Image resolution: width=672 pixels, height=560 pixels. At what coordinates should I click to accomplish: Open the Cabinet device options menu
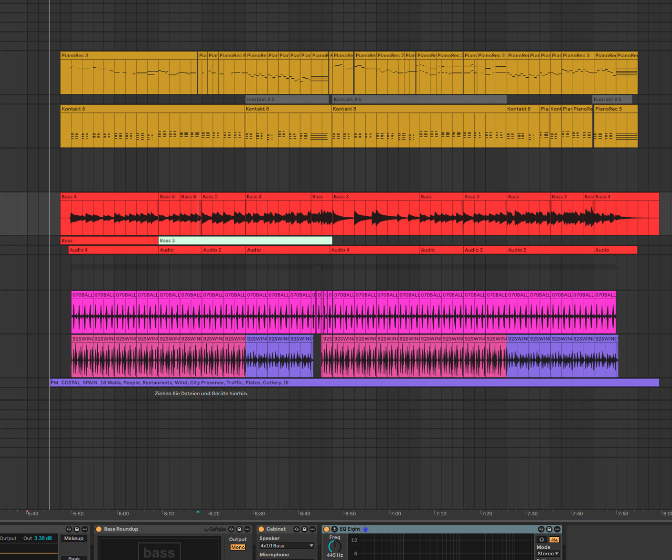click(x=312, y=529)
